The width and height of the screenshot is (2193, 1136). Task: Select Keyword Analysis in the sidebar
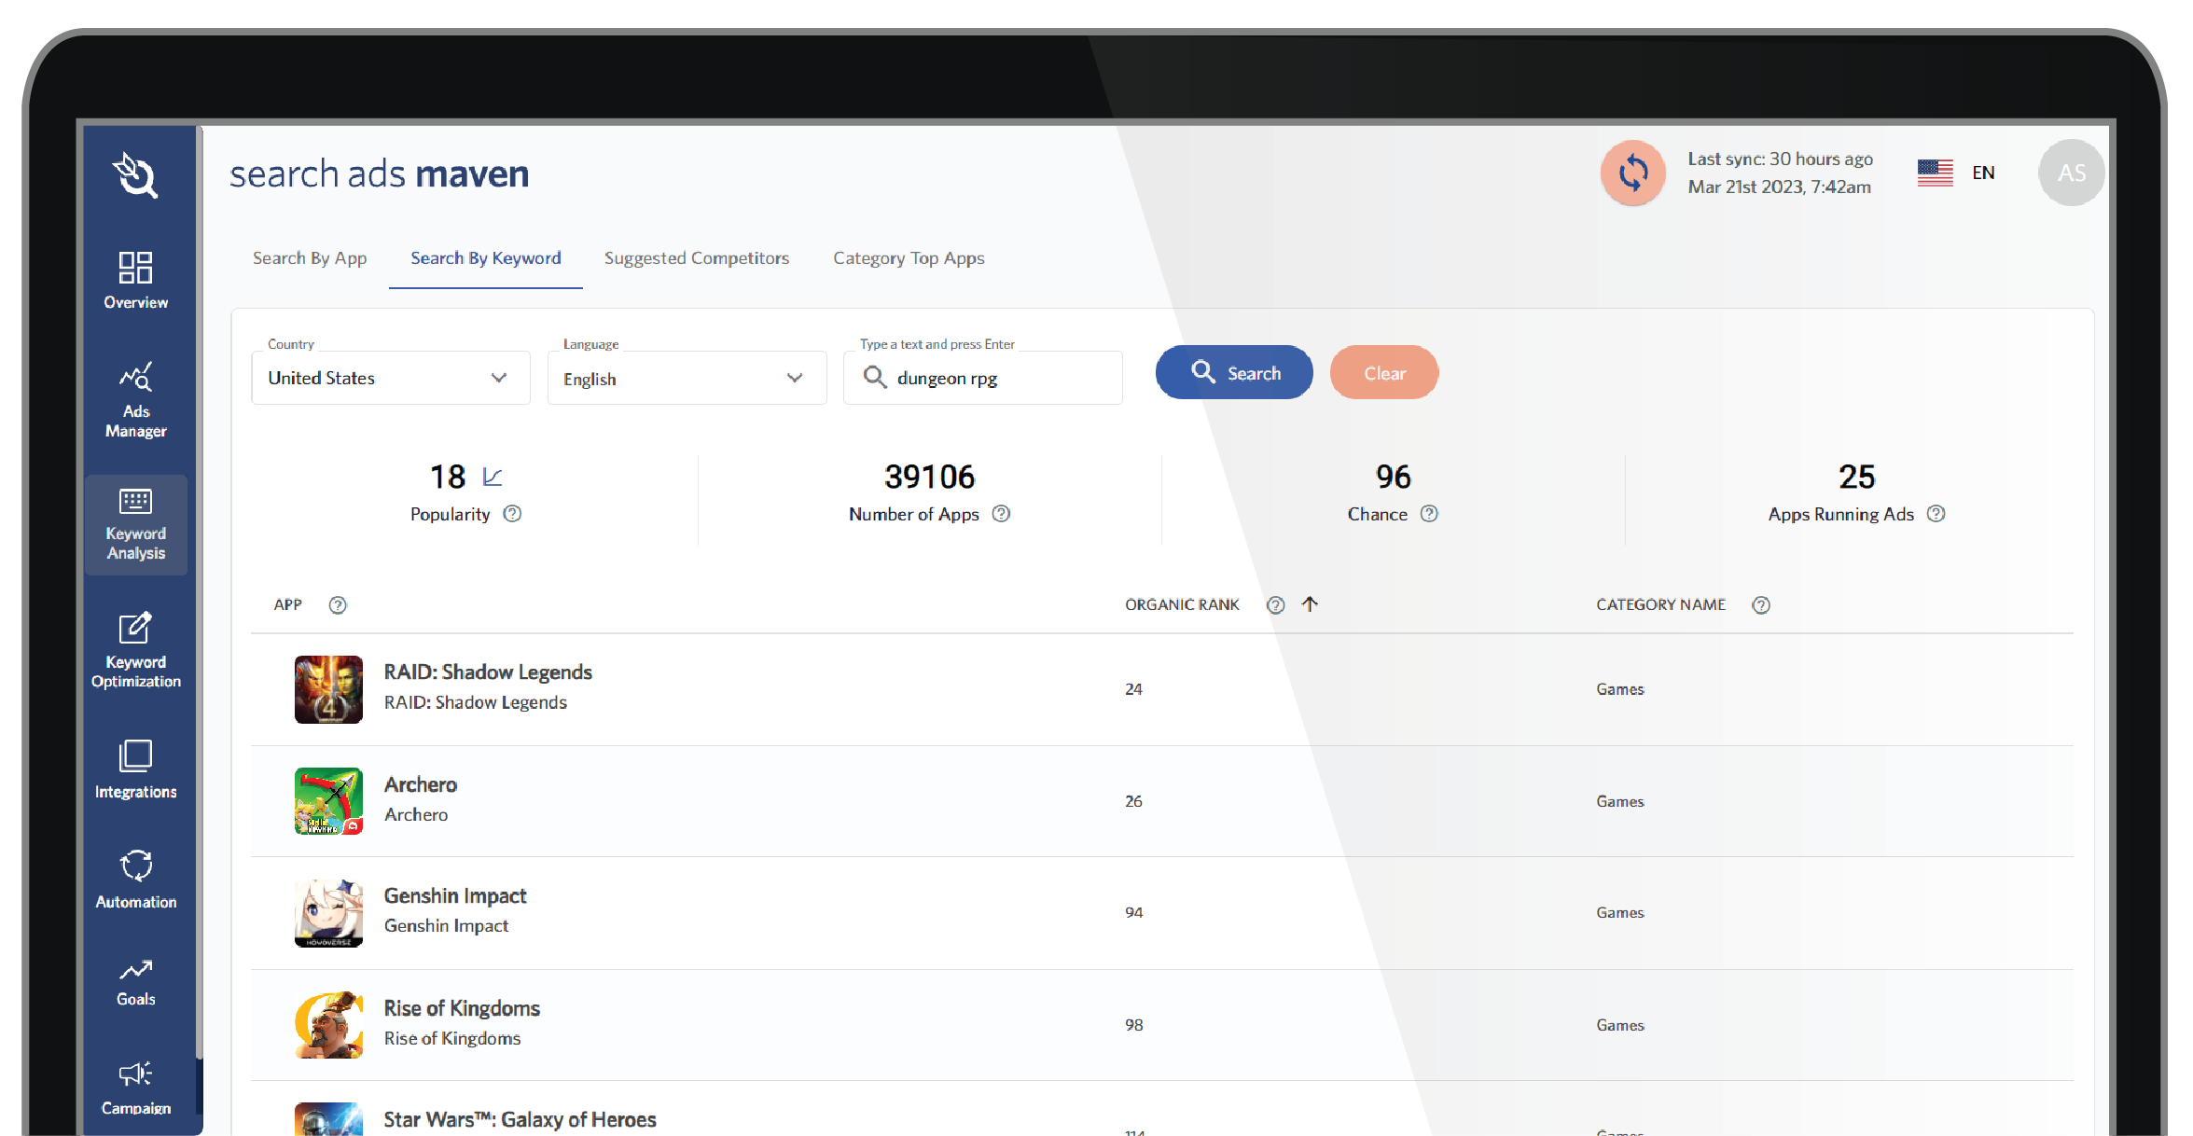136,524
